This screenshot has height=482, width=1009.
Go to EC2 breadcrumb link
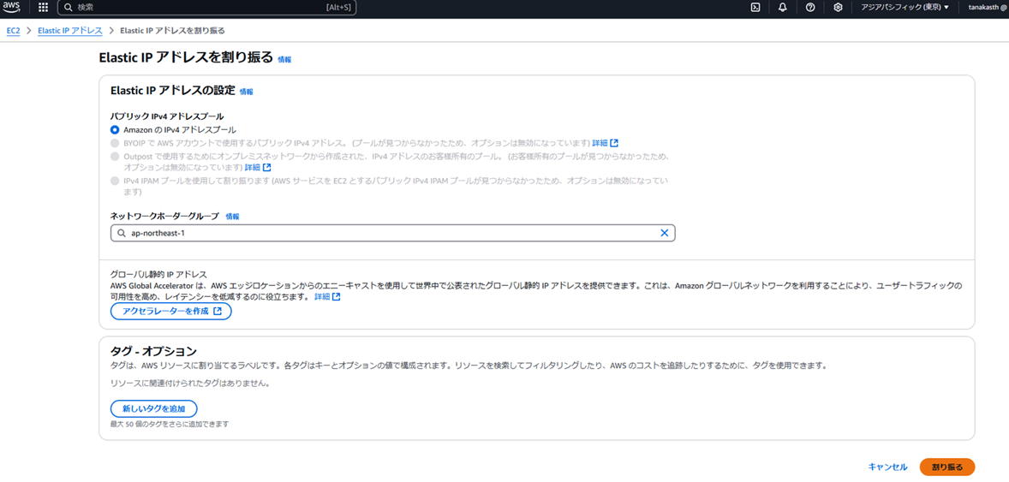(x=14, y=31)
